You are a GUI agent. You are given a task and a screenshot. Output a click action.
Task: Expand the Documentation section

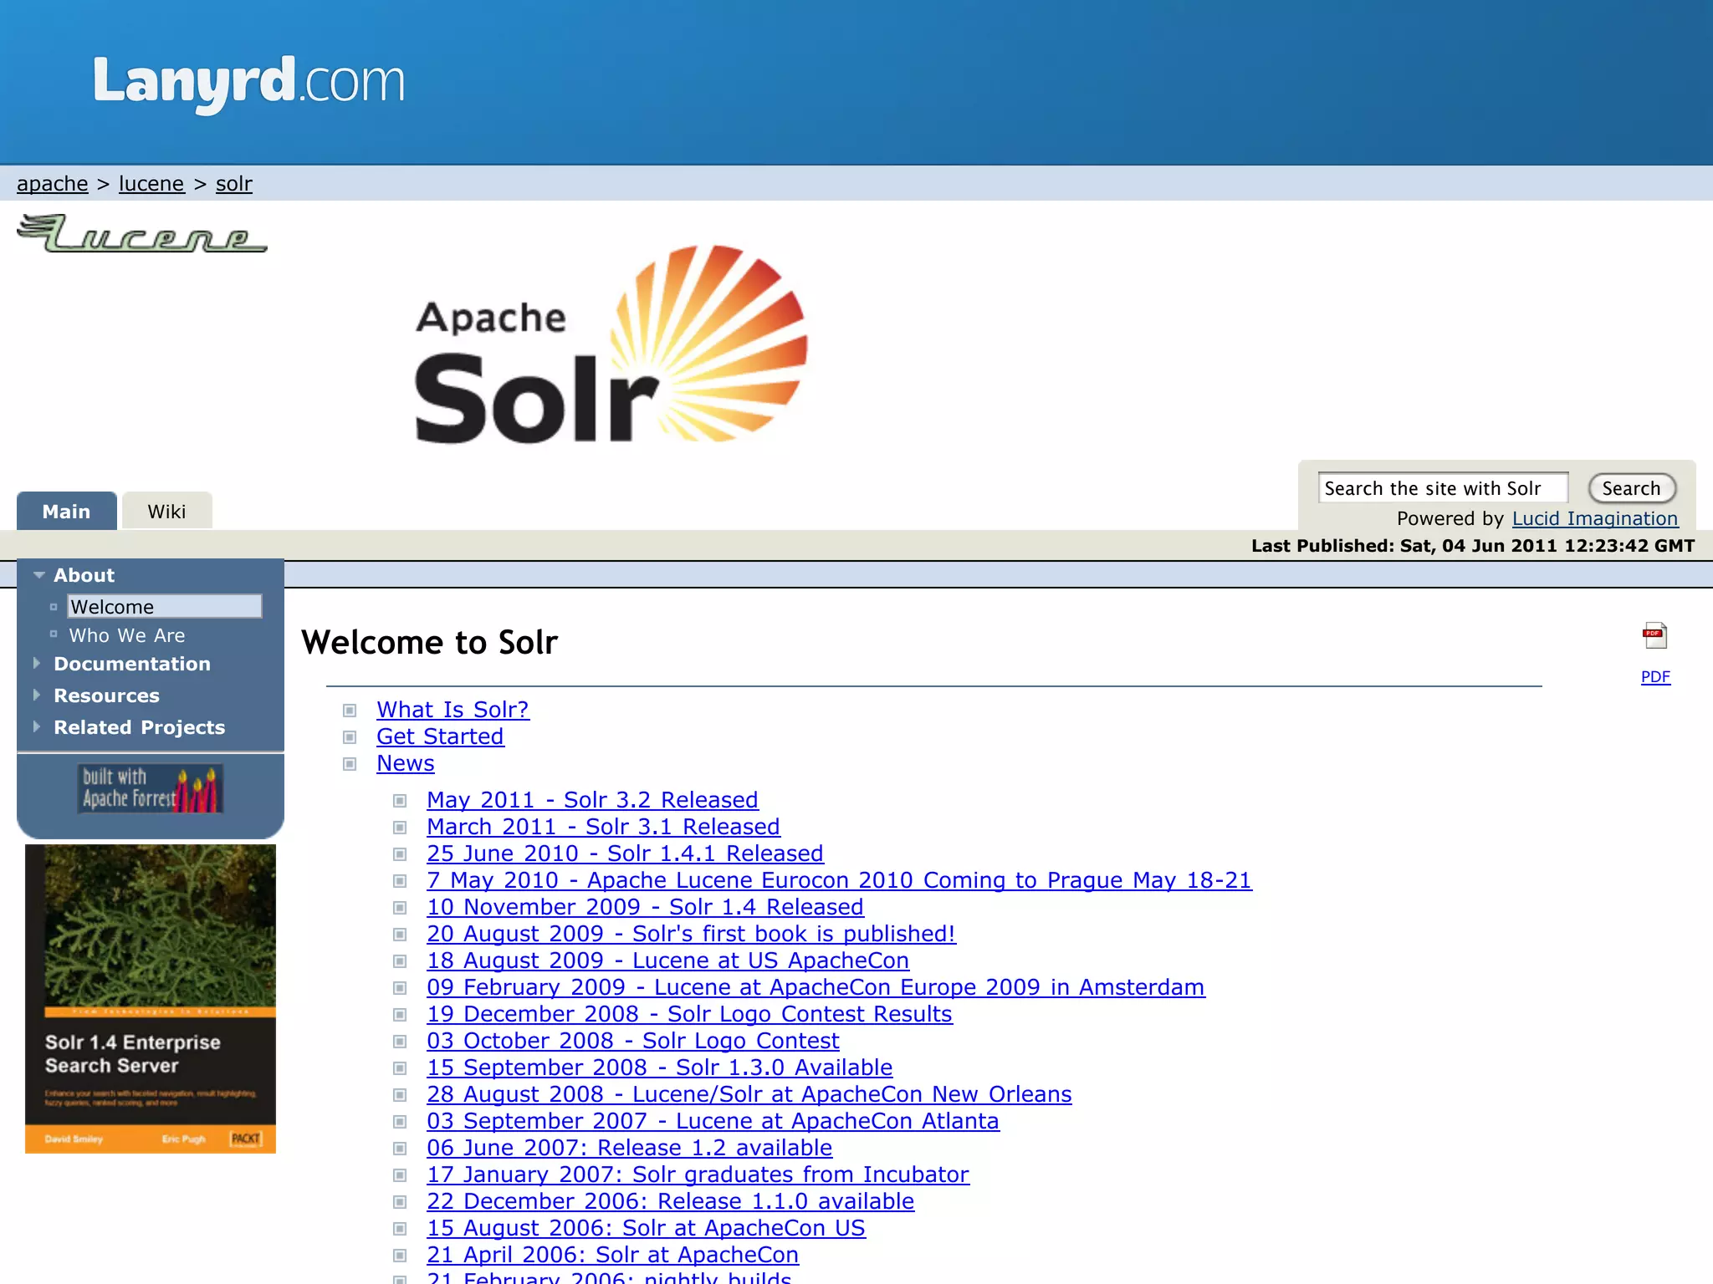click(37, 663)
